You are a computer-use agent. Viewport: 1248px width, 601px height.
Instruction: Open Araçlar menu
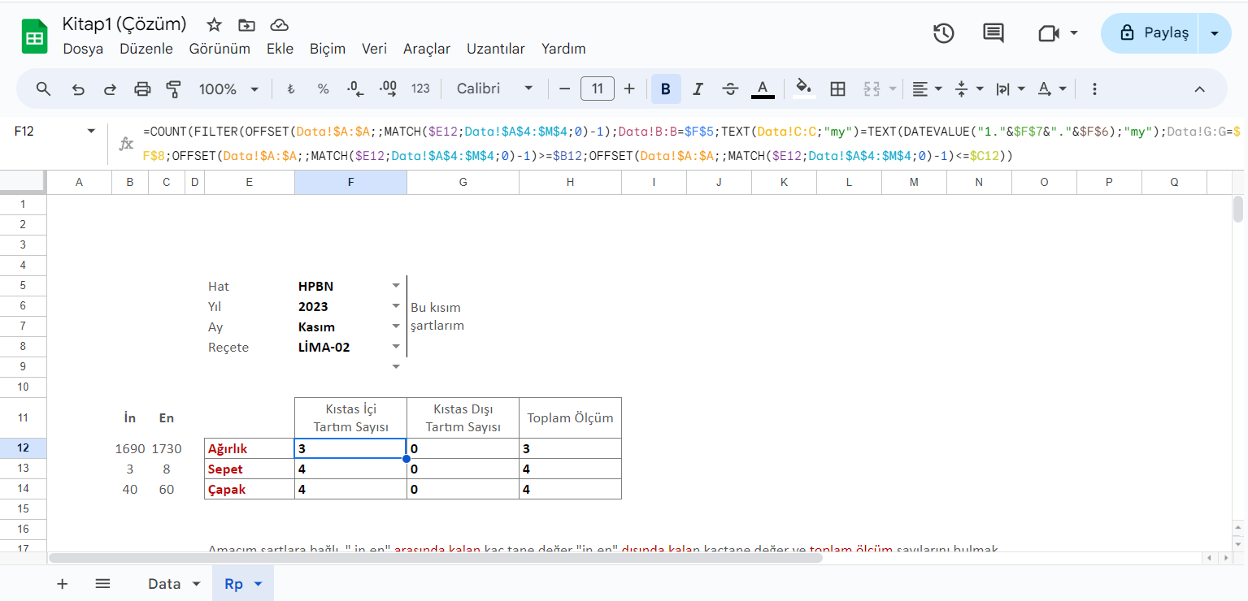pyautogui.click(x=427, y=49)
